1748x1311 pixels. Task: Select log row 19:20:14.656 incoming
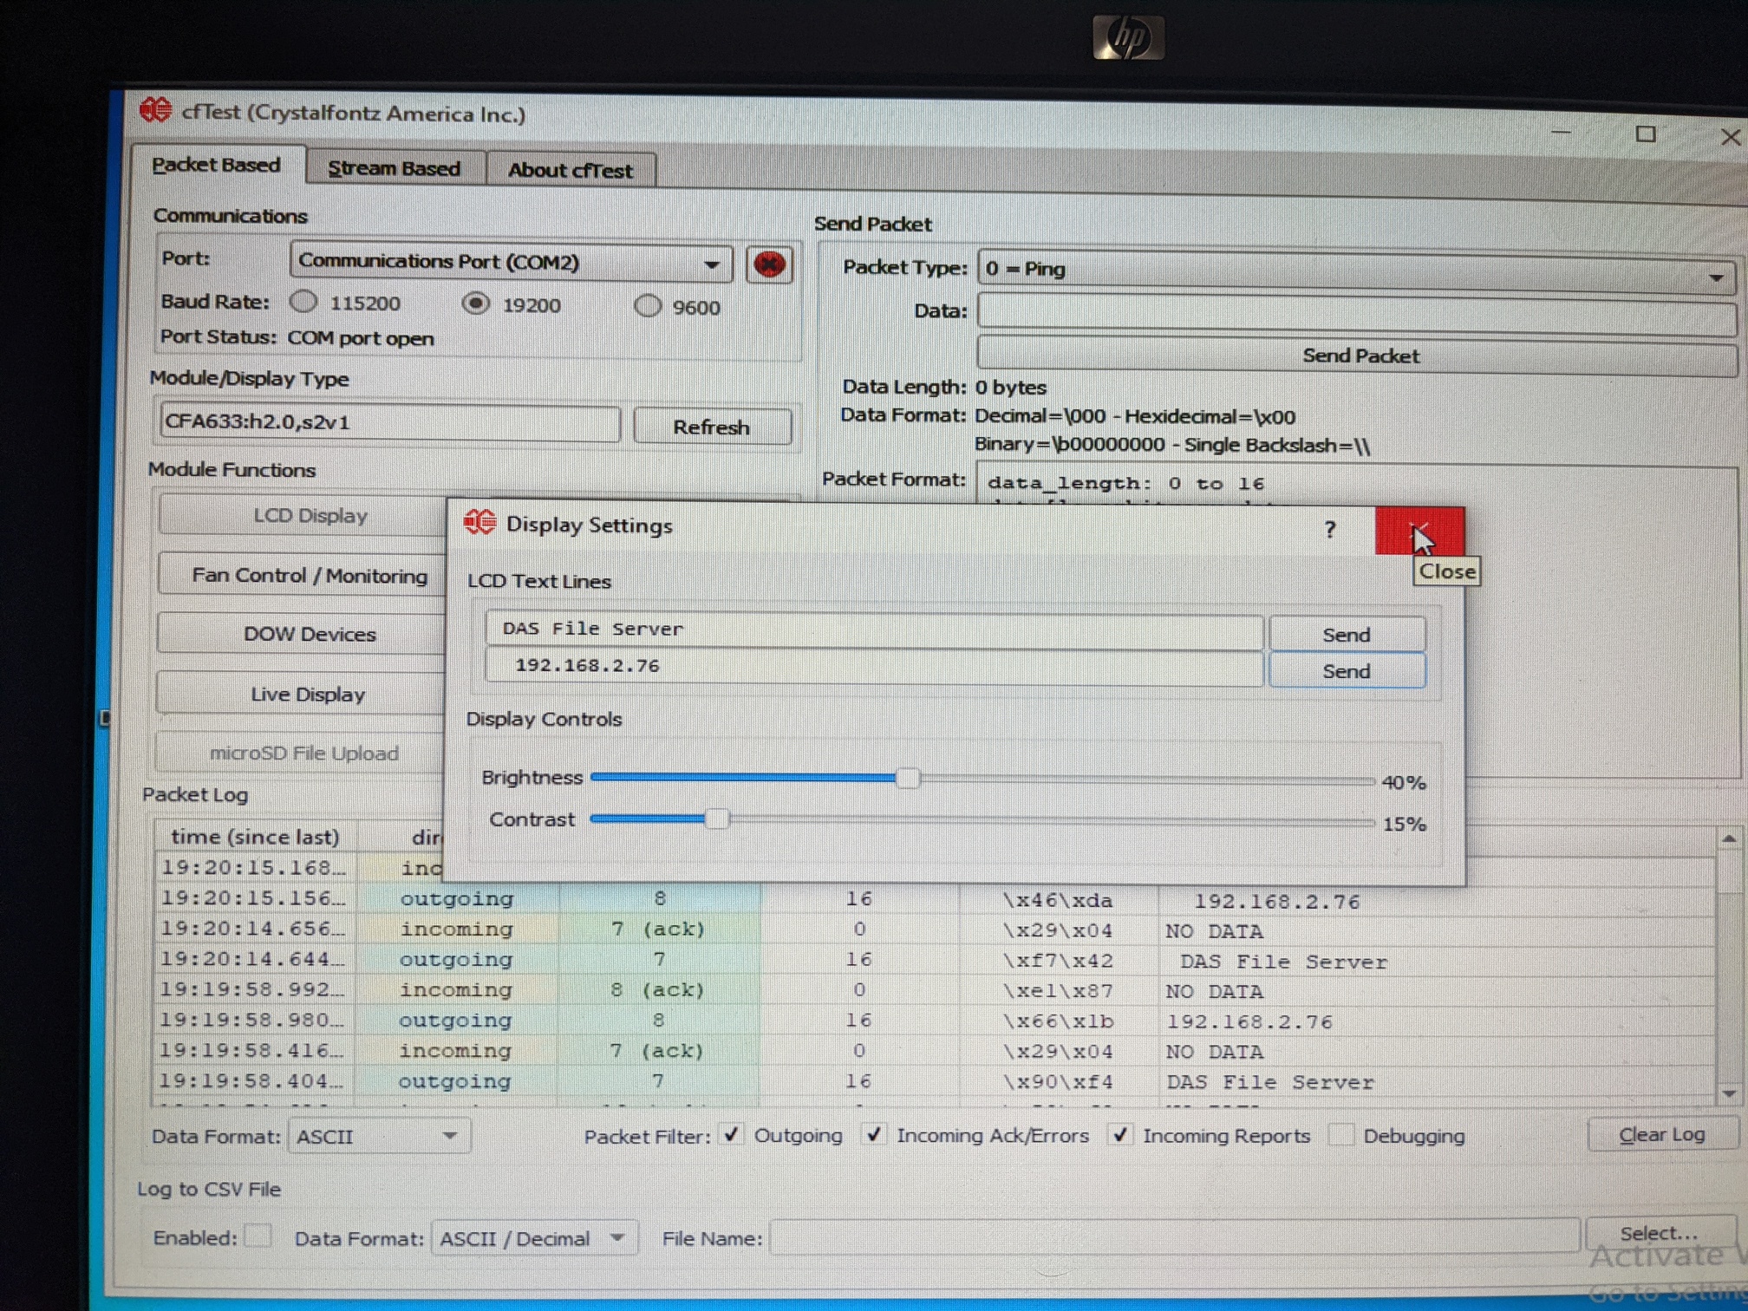pos(935,929)
